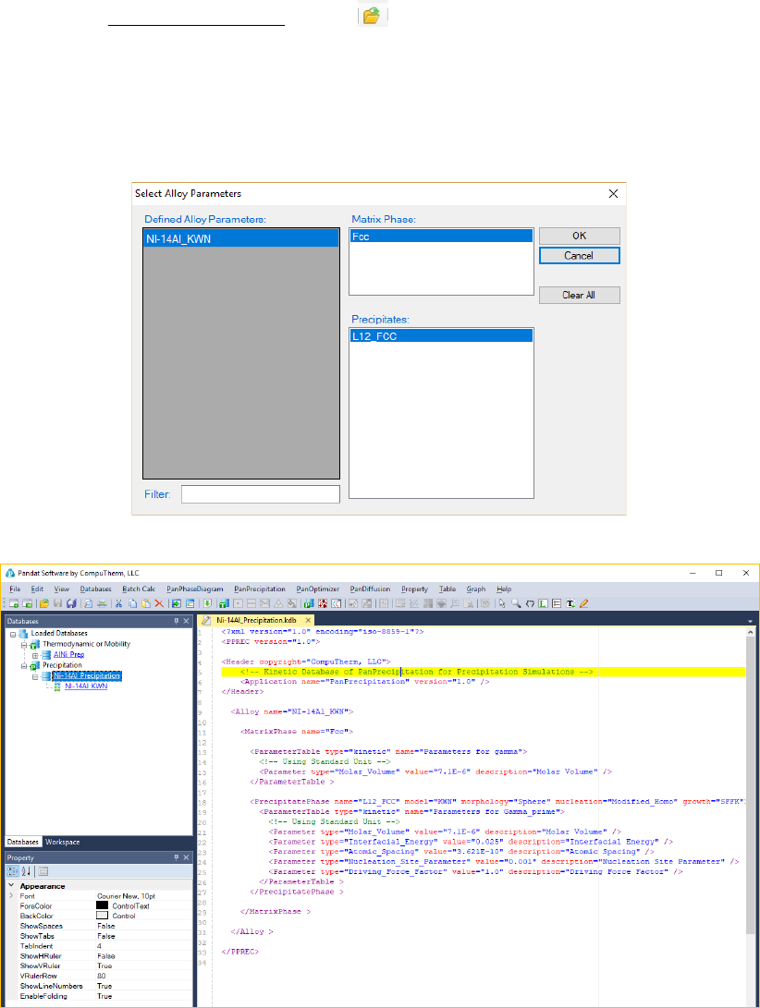Click the Print toolbar icon
The image size is (760, 1008).
coord(102,603)
